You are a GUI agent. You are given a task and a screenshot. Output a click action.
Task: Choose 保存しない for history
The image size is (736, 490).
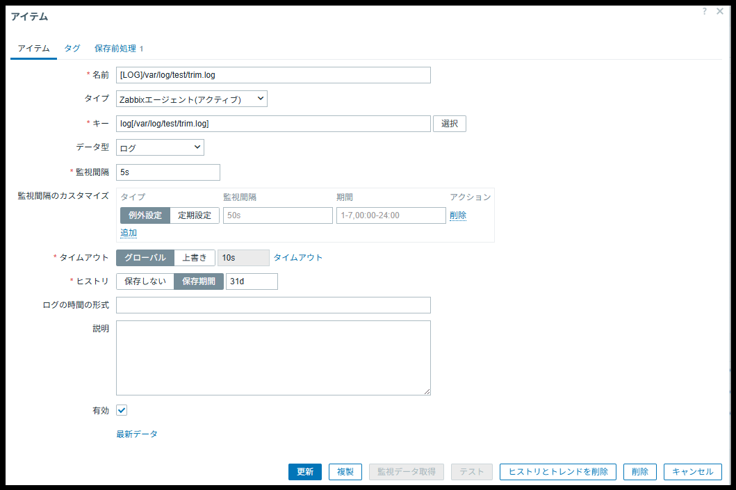pos(145,281)
